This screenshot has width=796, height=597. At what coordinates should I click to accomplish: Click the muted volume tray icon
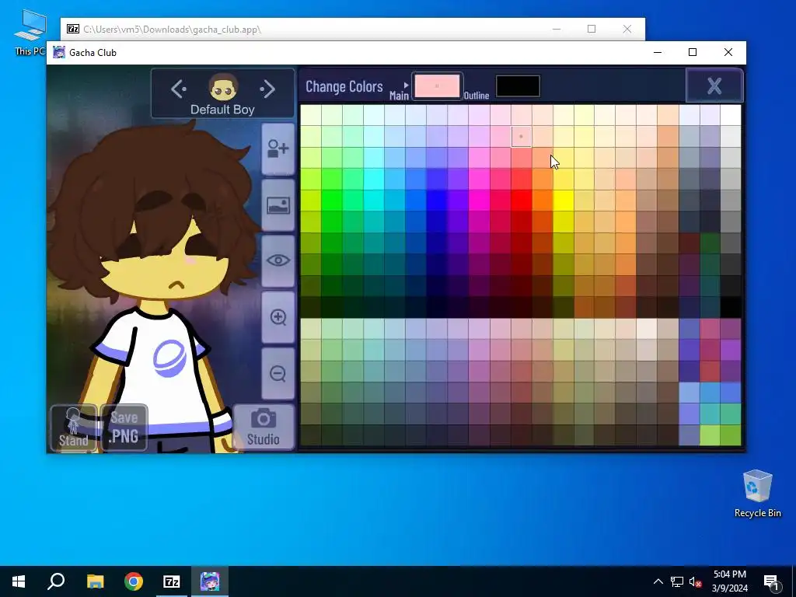pyautogui.click(x=696, y=581)
